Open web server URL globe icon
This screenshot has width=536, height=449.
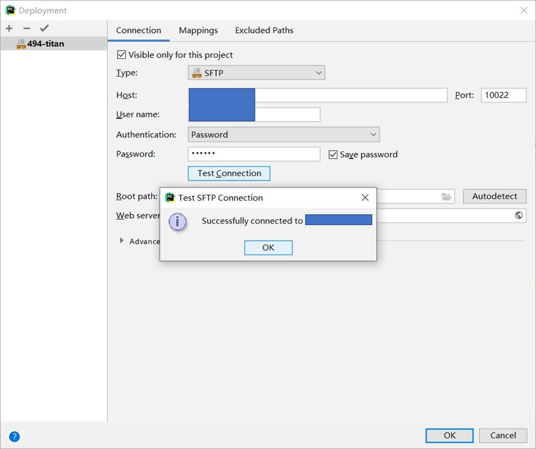pos(519,215)
